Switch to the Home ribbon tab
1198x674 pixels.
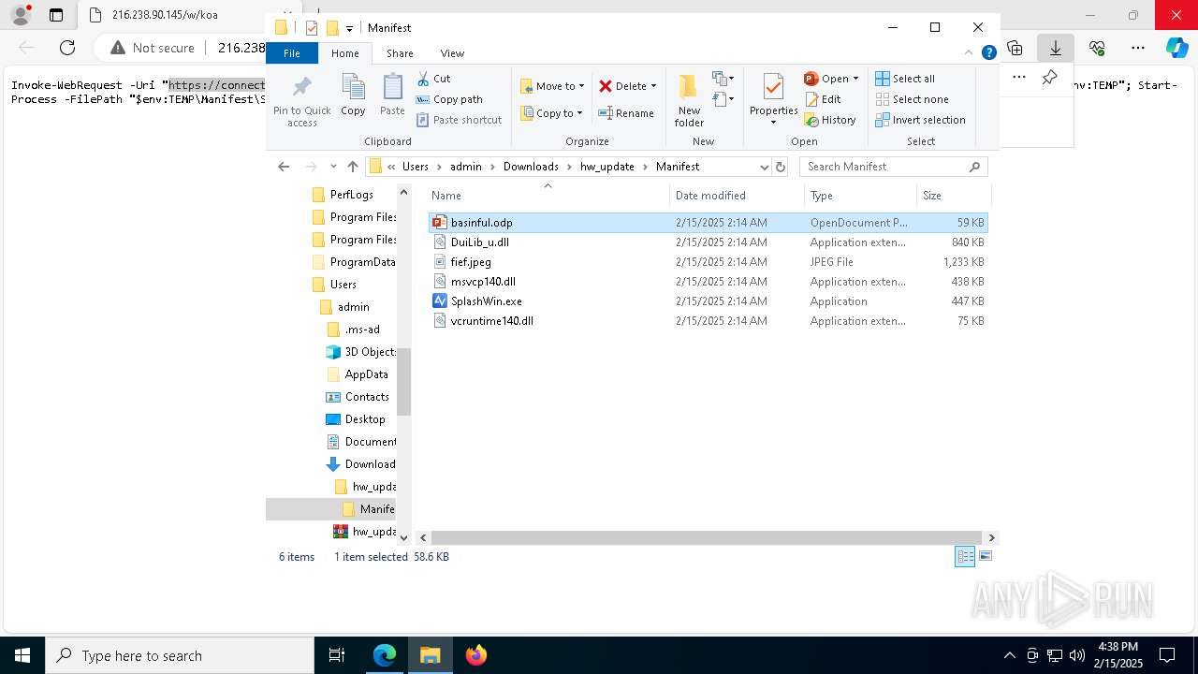click(344, 53)
